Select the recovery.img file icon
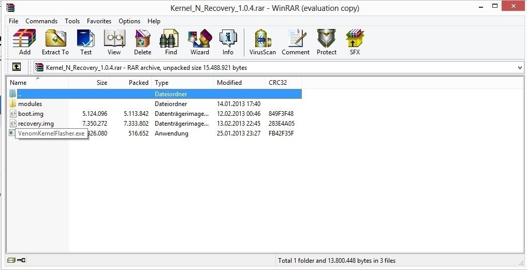This screenshot has height=270, width=527. point(13,123)
